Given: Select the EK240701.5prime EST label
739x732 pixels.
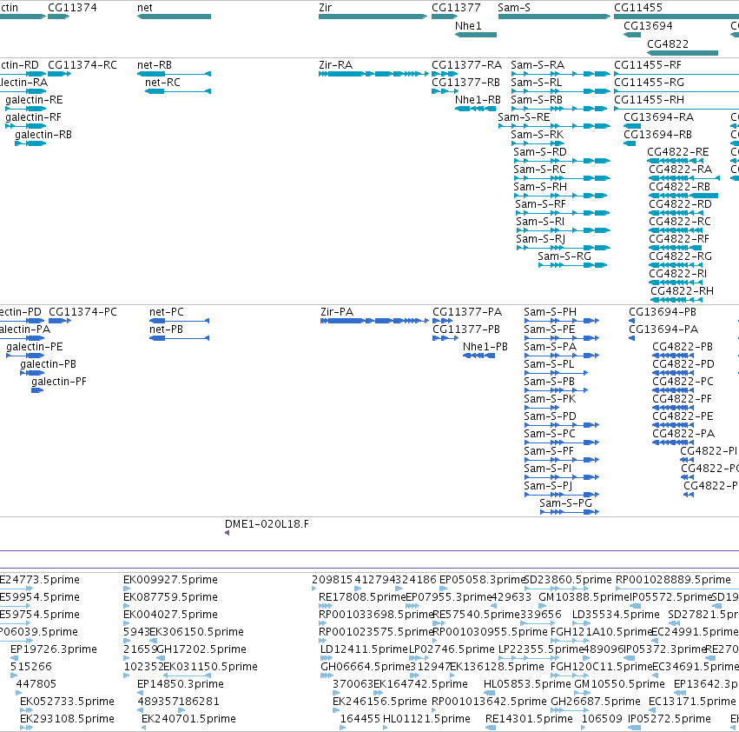Looking at the screenshot, I should (x=189, y=719).
